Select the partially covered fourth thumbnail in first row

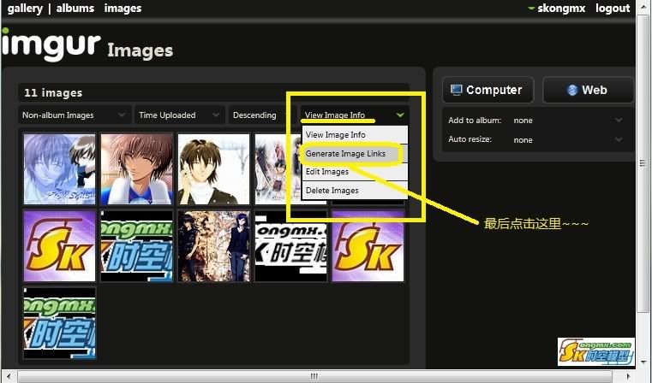coord(278,169)
